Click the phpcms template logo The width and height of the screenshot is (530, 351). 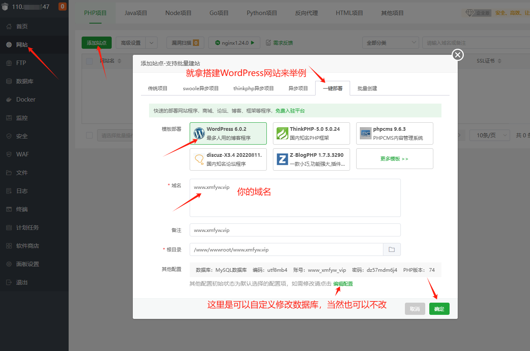coord(366,133)
